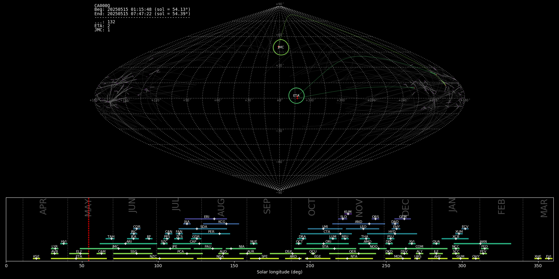
Task: Click the ETA radiant circle on sky map
Action: tap(296, 96)
